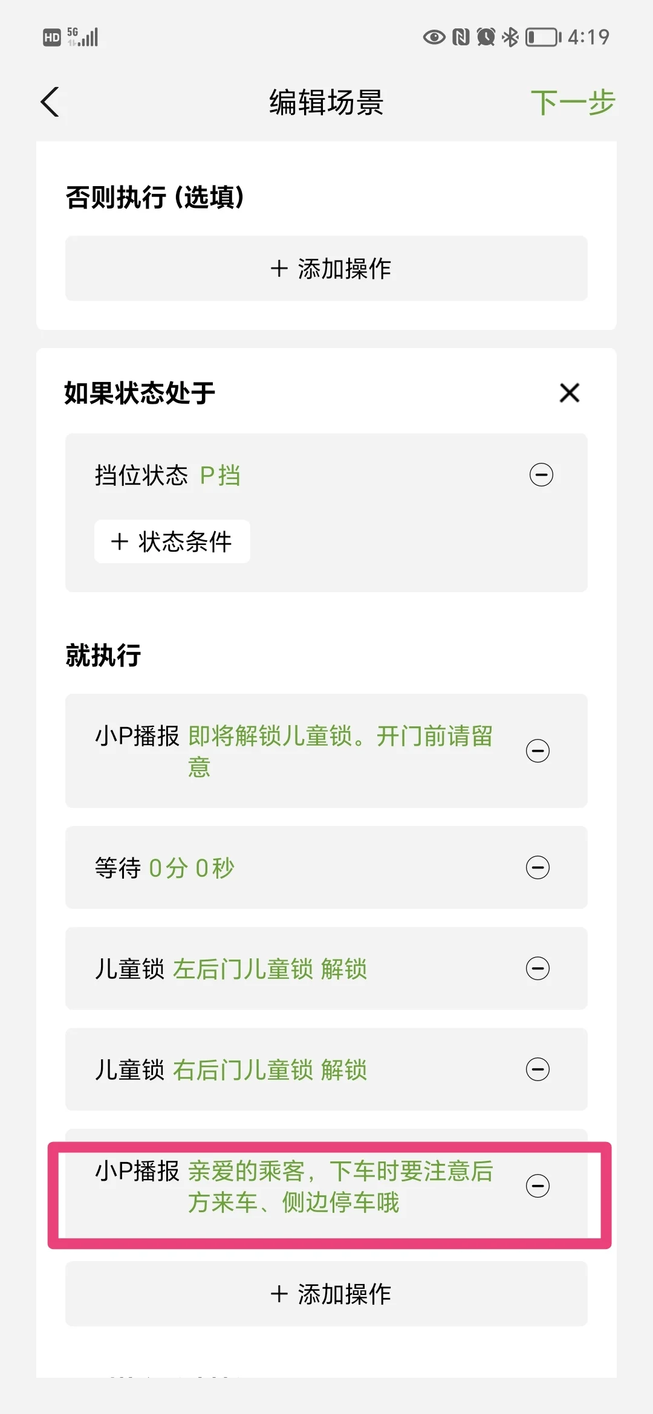The width and height of the screenshot is (653, 1414).
Task: Go to 下一步
Action: (573, 102)
